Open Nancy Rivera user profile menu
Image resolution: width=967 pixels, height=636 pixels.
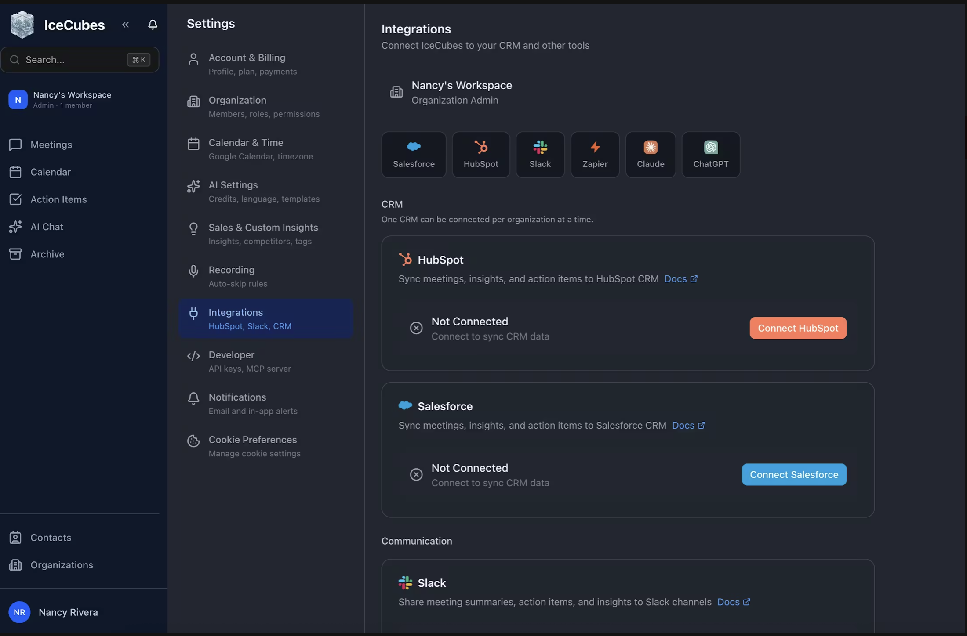click(x=68, y=612)
